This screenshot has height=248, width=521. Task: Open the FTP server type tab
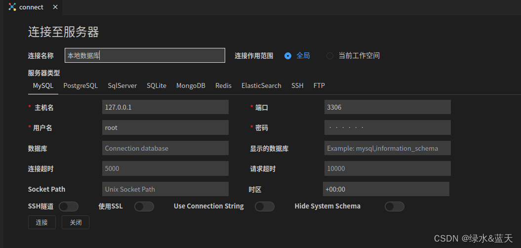(319, 86)
